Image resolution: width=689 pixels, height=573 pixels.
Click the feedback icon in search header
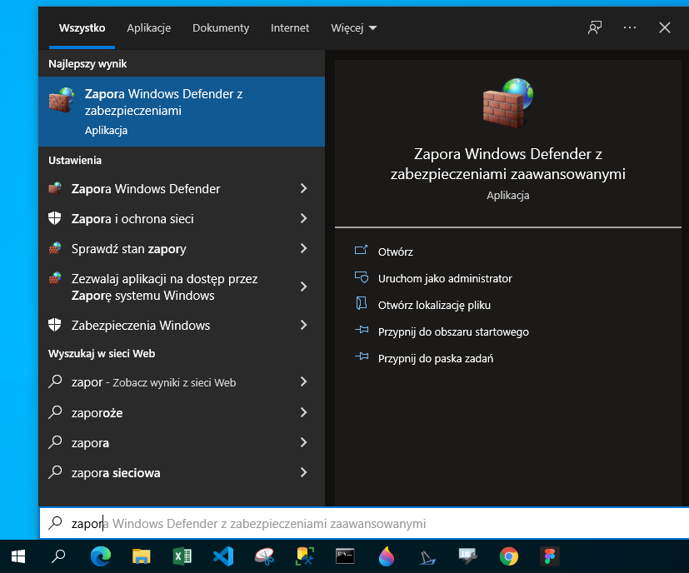click(595, 27)
